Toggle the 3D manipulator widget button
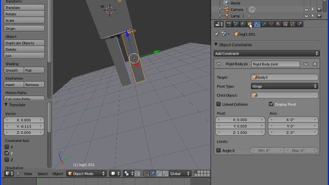This screenshot has height=185, width=329. [x=146, y=174]
